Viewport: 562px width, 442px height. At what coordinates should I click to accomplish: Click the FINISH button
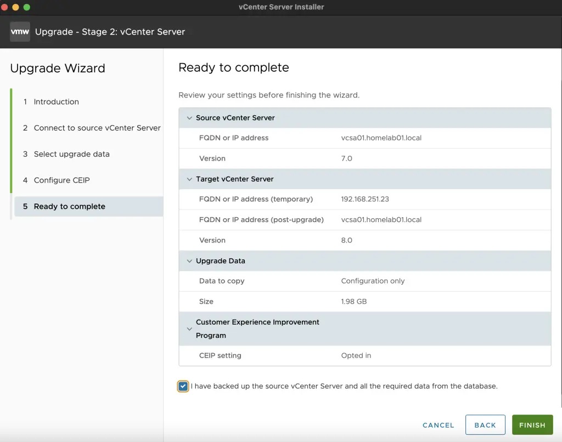click(x=532, y=424)
